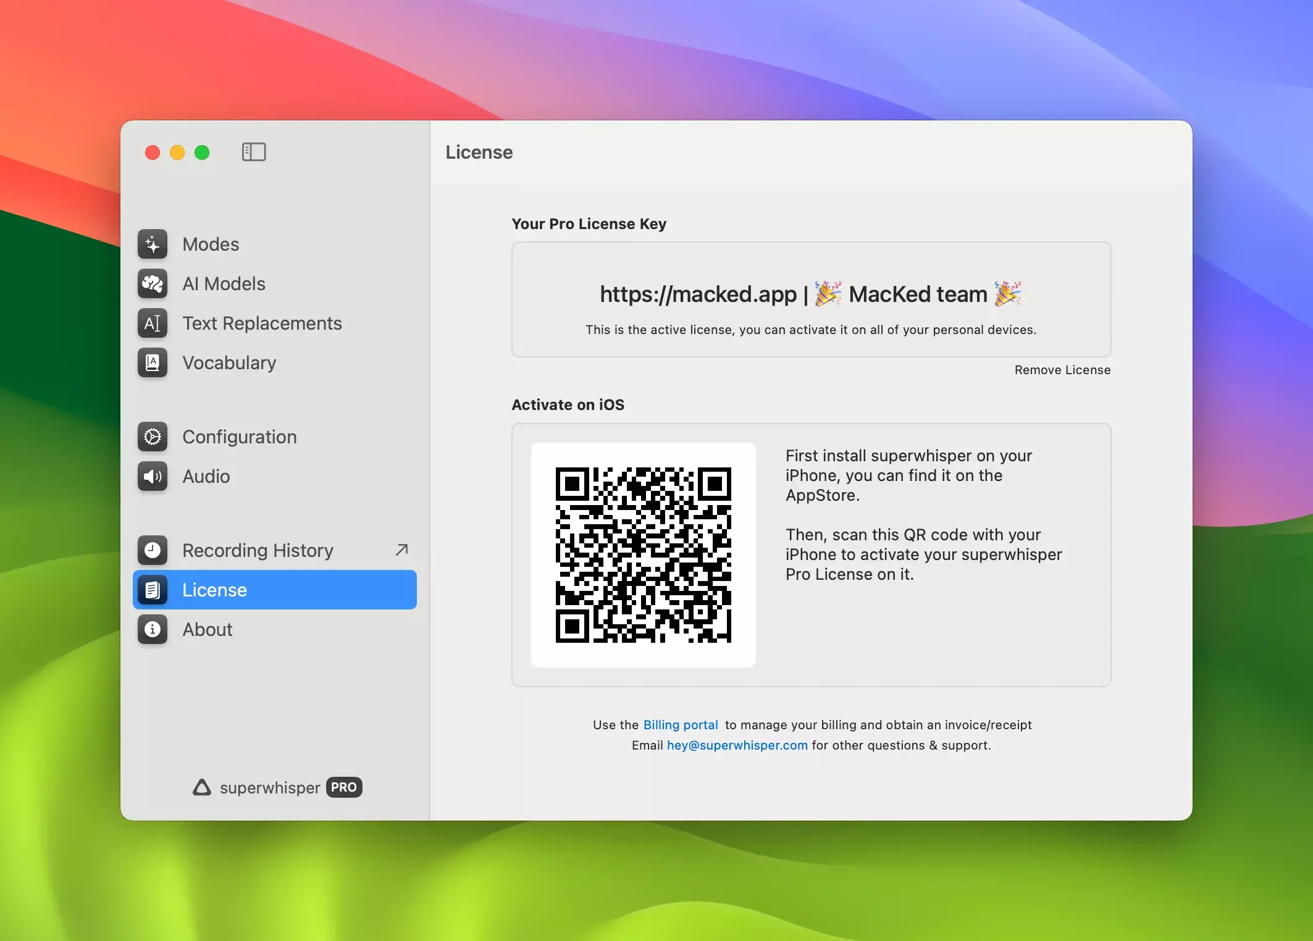This screenshot has height=941, width=1313.
Task: Click the hey@superwhisper.com email link
Action: 737,745
